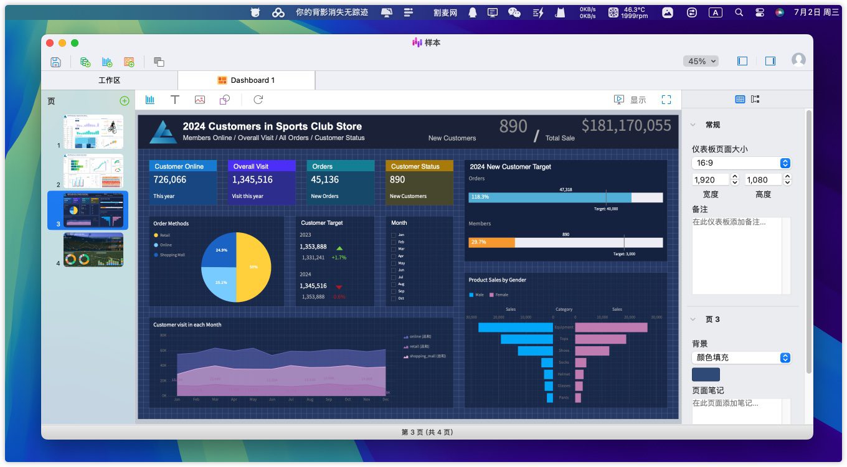Click the new dashboard icon in toolbar

click(x=129, y=62)
